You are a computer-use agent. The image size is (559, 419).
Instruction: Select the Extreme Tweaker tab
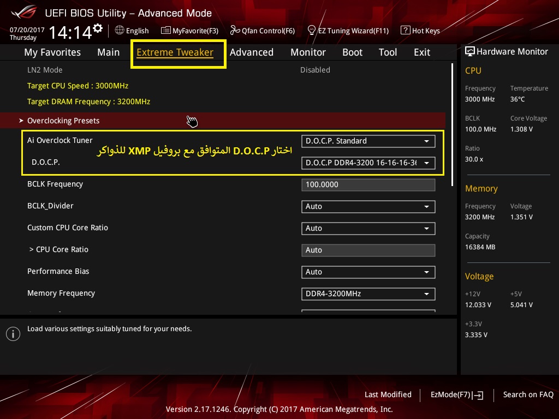[x=175, y=52]
